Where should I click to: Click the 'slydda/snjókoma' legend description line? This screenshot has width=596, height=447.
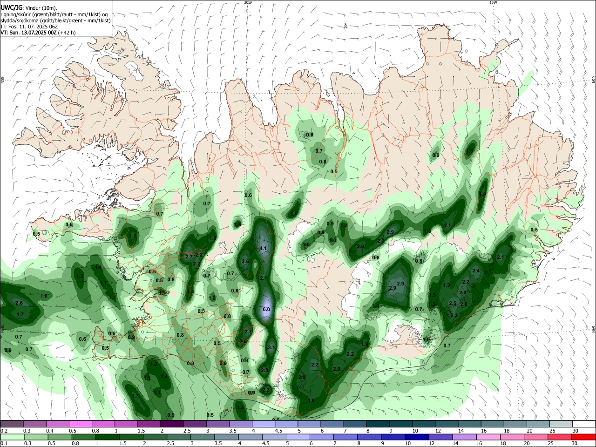click(x=55, y=20)
